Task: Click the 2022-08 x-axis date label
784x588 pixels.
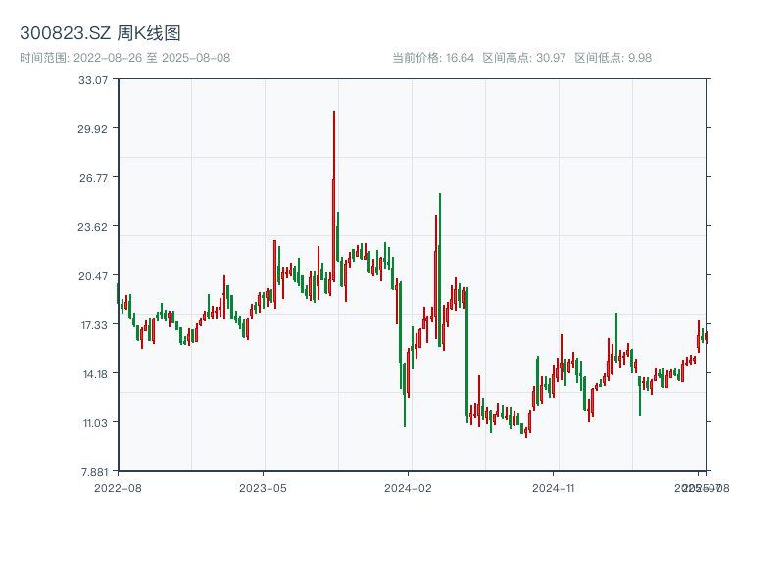Action: [x=118, y=487]
